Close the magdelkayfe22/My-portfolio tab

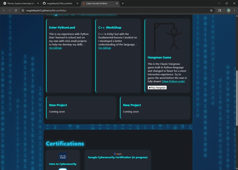(x=77, y=3)
